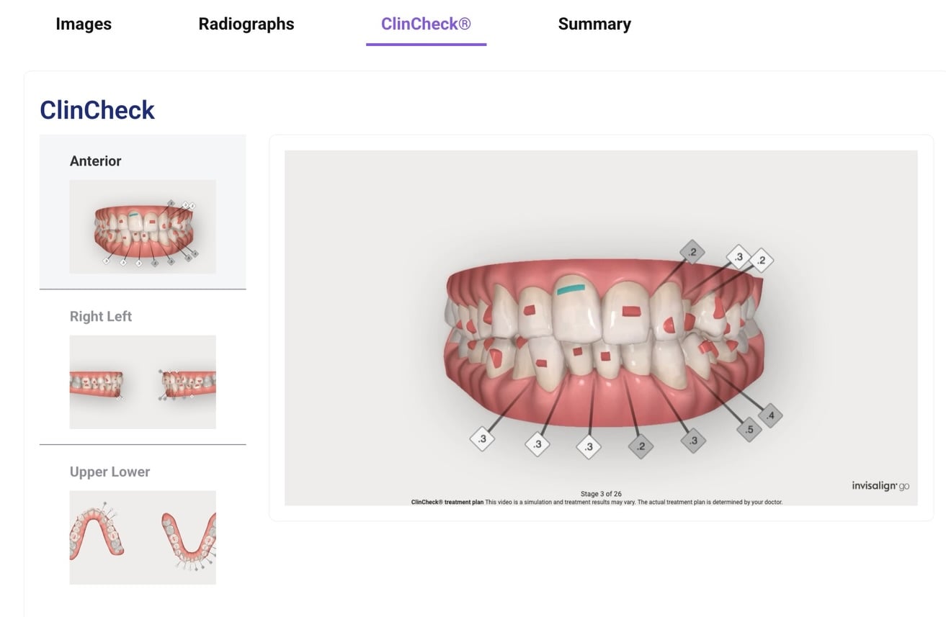Click the .4 IPR marker diamond

(770, 415)
